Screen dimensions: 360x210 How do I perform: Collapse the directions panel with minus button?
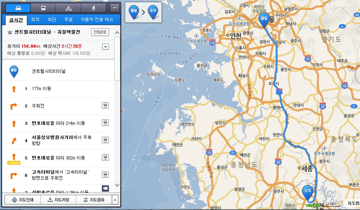(x=115, y=8)
